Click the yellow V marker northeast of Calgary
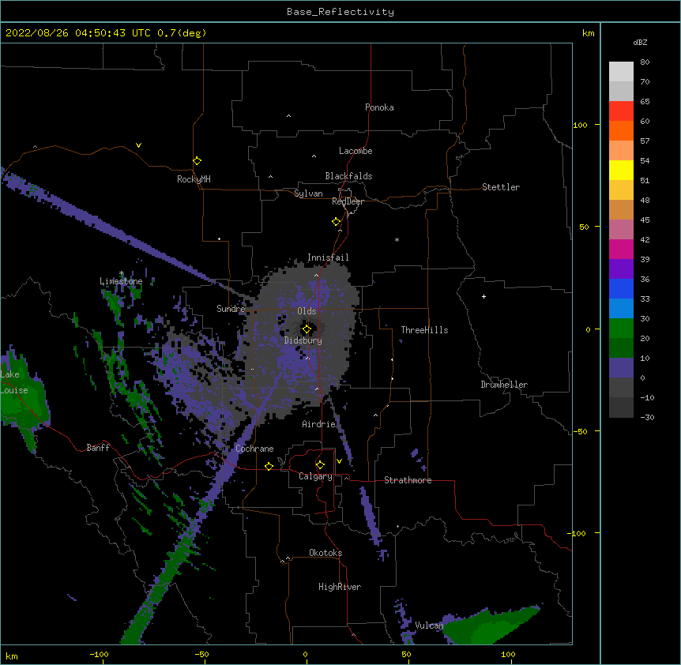 point(339,461)
